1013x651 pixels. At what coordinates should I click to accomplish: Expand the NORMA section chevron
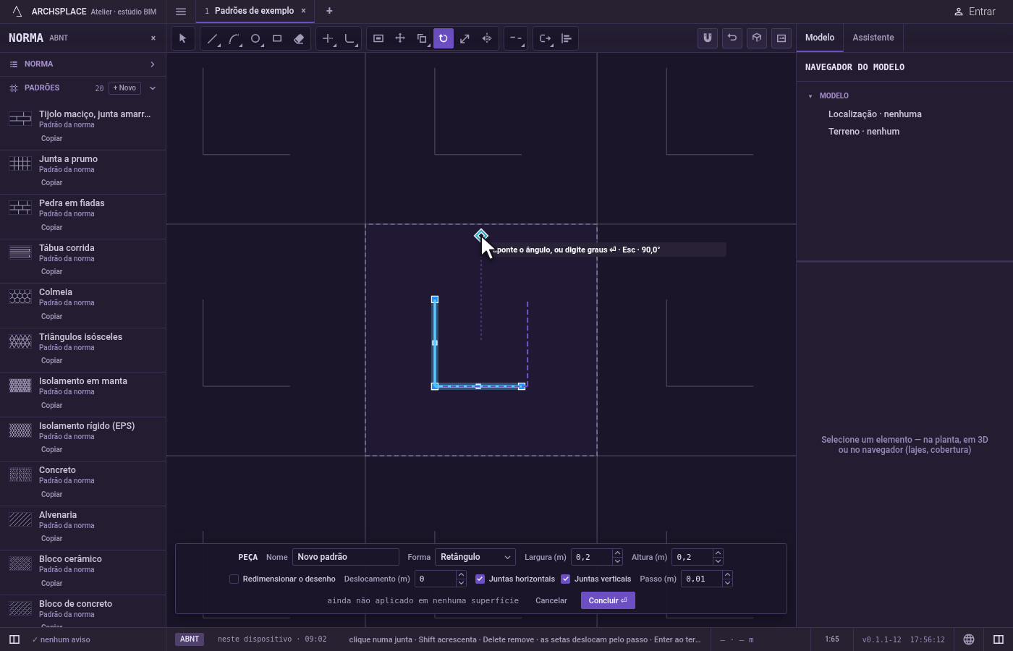[x=152, y=64]
